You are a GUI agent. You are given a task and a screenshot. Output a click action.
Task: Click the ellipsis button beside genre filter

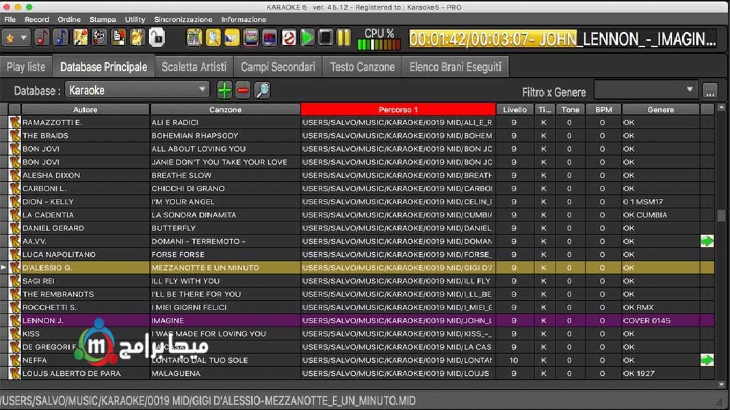pos(710,91)
